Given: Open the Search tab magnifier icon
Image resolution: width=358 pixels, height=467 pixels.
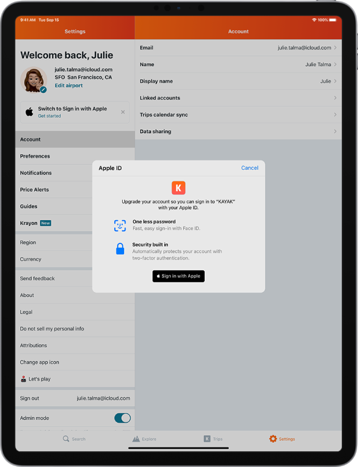Looking at the screenshot, I should (66, 438).
